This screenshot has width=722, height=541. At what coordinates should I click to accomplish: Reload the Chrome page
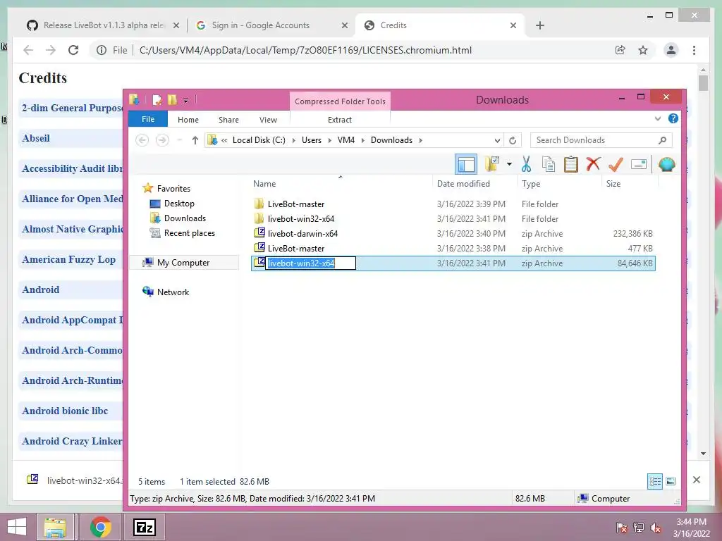point(73,50)
